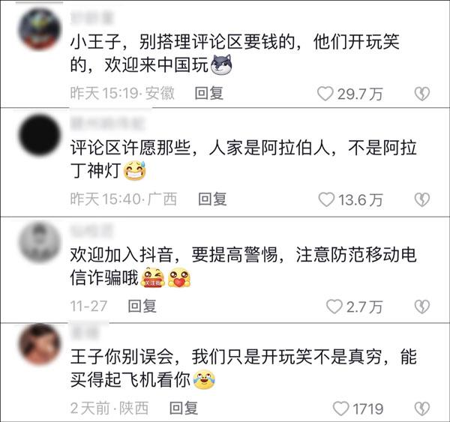The image size is (450, 422).
Task: Open first commenter's dark avatar profile
Action: coord(40,29)
